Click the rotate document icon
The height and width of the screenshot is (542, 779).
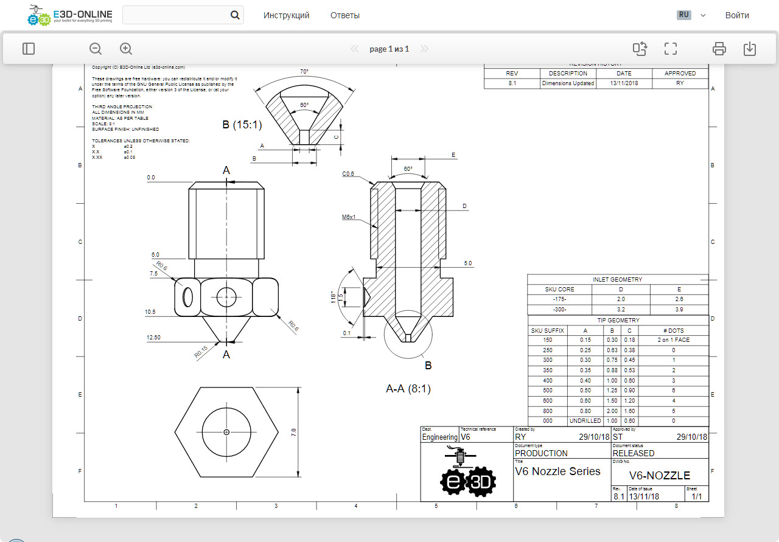tap(640, 49)
